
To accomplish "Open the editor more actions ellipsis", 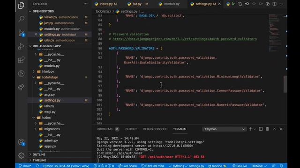I will tap(281, 4).
